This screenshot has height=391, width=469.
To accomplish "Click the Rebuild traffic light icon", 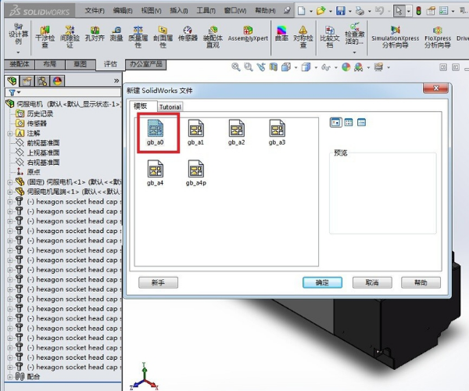I will click(x=419, y=11).
